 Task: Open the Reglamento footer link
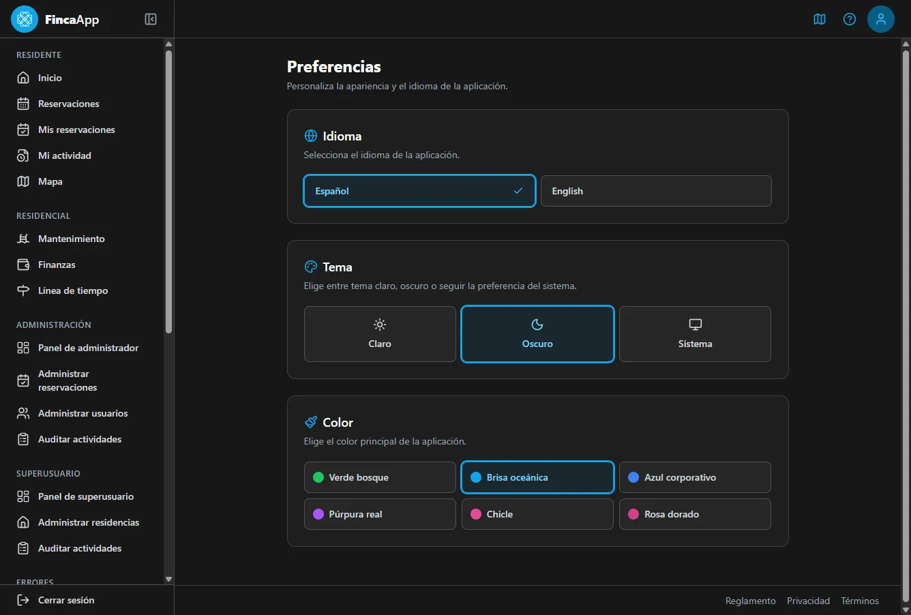[750, 601]
